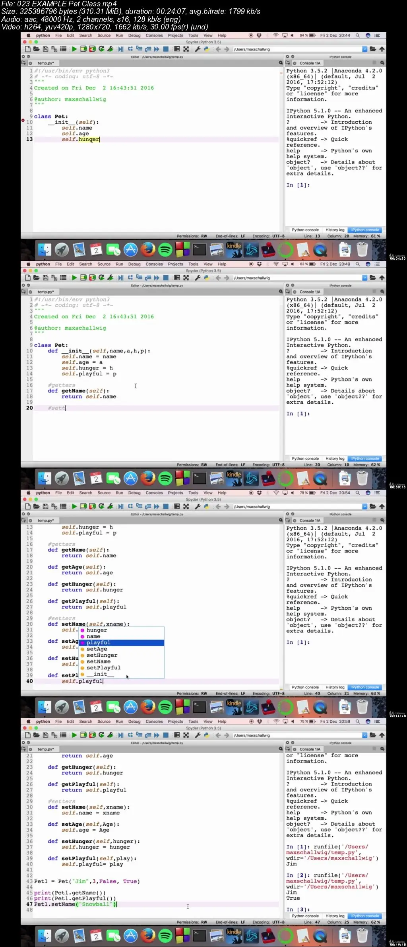
Task: Expand the working directory dropdown in the 20:44 frame
Action: (364, 49)
